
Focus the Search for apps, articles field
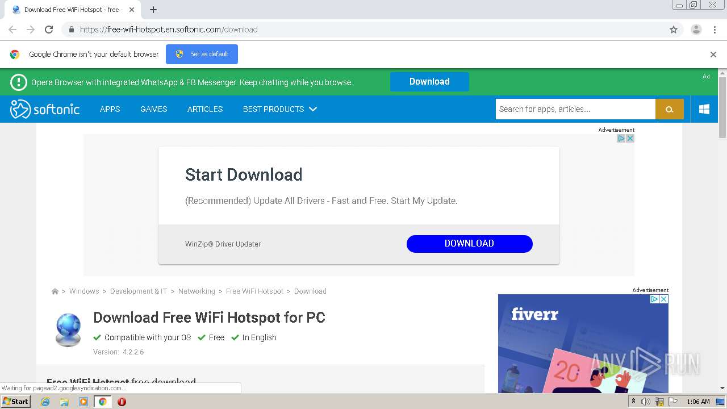point(575,109)
